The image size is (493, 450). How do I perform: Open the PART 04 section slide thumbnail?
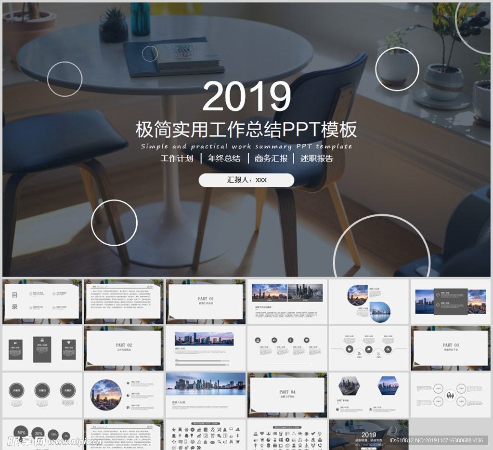pos(287,395)
